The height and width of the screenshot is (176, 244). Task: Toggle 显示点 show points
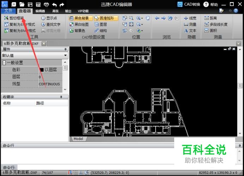pos(49,18)
